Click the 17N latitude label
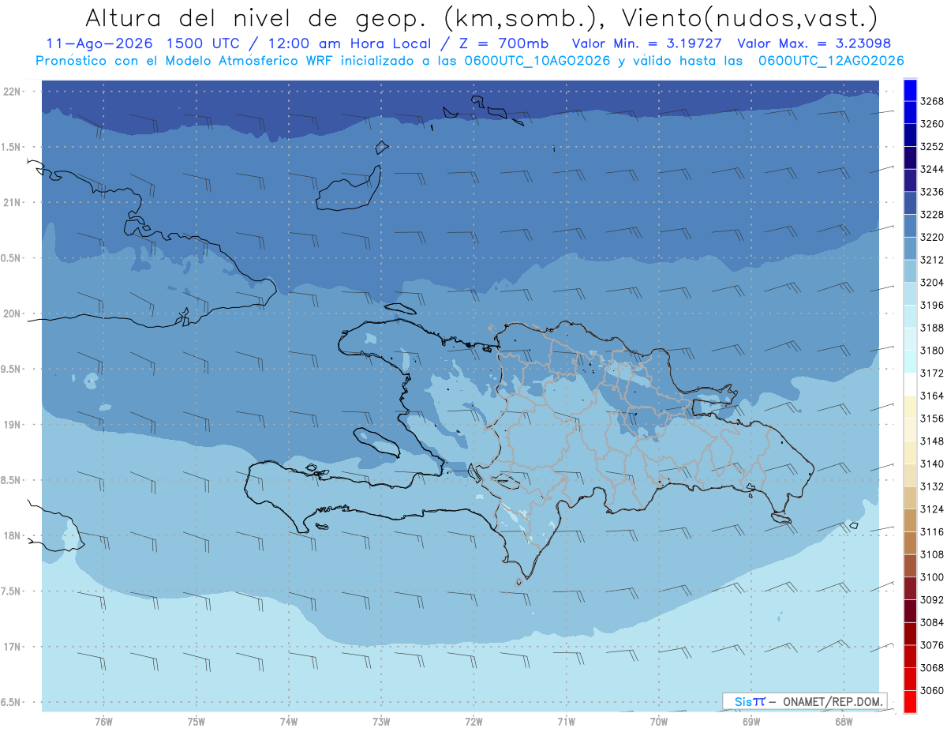The width and height of the screenshot is (947, 732). [x=13, y=648]
